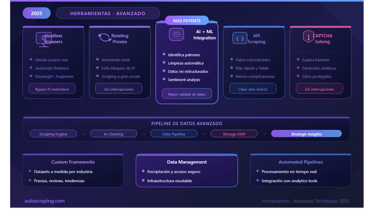Viewport: 379px width, 213px height.
Task: Click the Bypass JS restrictions button
Action: (52, 89)
